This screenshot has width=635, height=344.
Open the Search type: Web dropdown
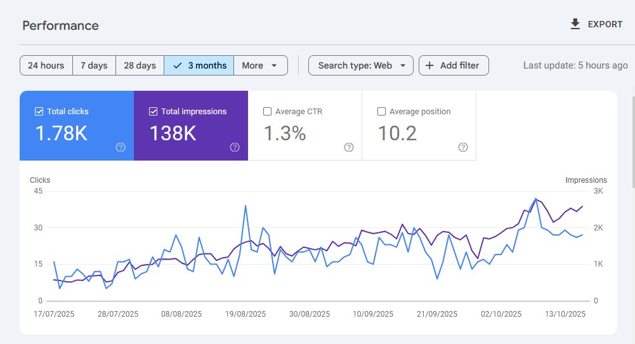click(x=360, y=65)
